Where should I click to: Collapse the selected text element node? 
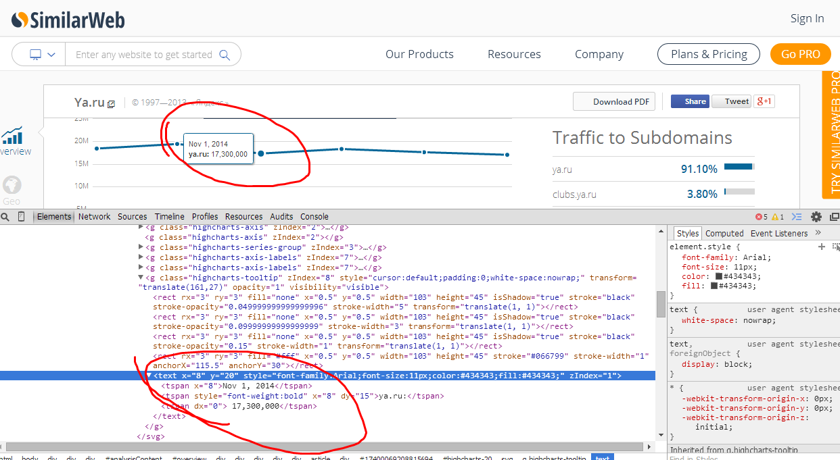click(x=149, y=376)
